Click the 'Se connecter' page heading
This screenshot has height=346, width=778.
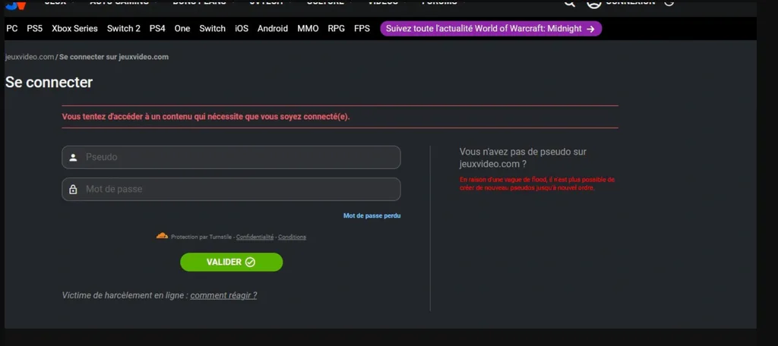49,82
